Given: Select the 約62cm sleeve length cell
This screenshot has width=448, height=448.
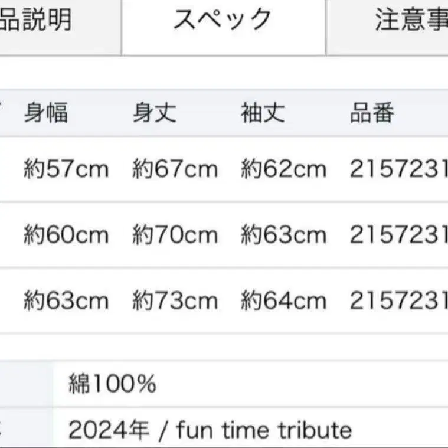Looking at the screenshot, I should coord(283,170).
